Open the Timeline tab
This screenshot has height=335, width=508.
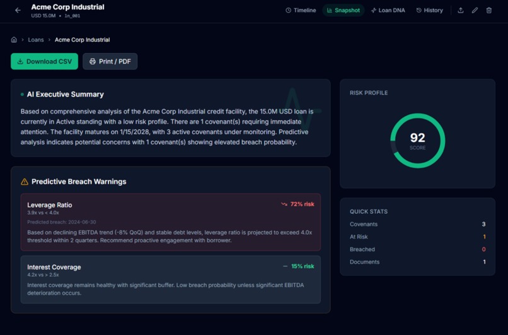[301, 10]
